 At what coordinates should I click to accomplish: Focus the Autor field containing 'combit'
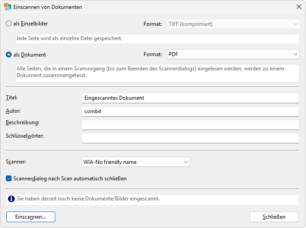[x=190, y=111]
